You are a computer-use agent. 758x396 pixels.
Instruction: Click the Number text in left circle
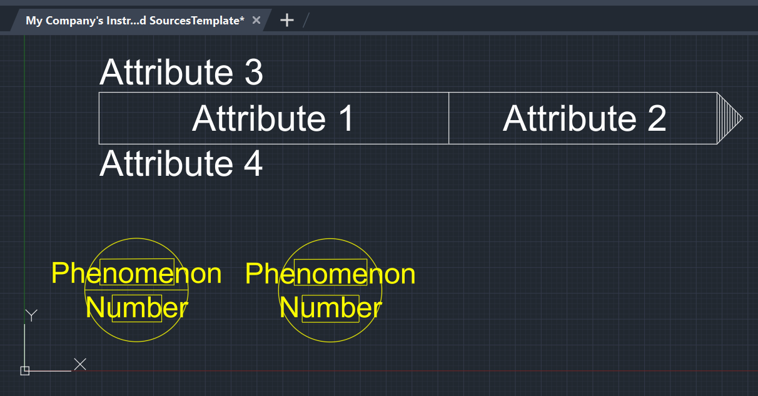pyautogui.click(x=136, y=308)
